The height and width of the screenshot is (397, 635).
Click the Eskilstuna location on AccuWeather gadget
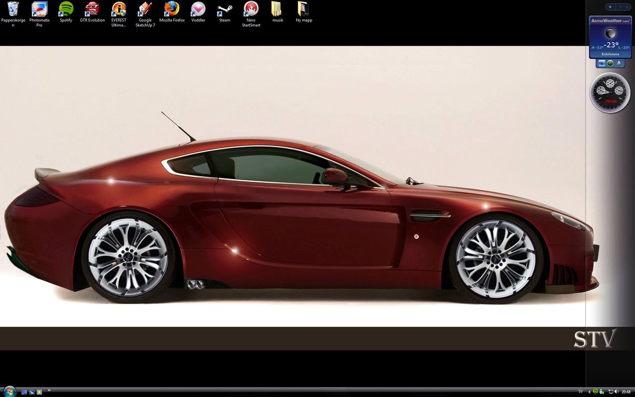click(610, 54)
